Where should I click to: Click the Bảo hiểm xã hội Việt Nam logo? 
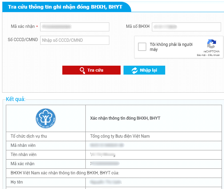(46, 118)
